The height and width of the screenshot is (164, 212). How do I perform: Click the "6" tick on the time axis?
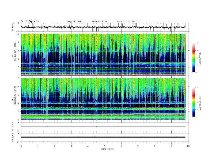pos(121,146)
